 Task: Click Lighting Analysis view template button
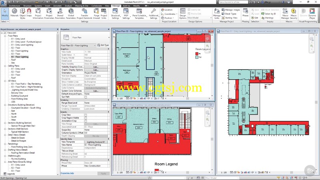click(96, 142)
